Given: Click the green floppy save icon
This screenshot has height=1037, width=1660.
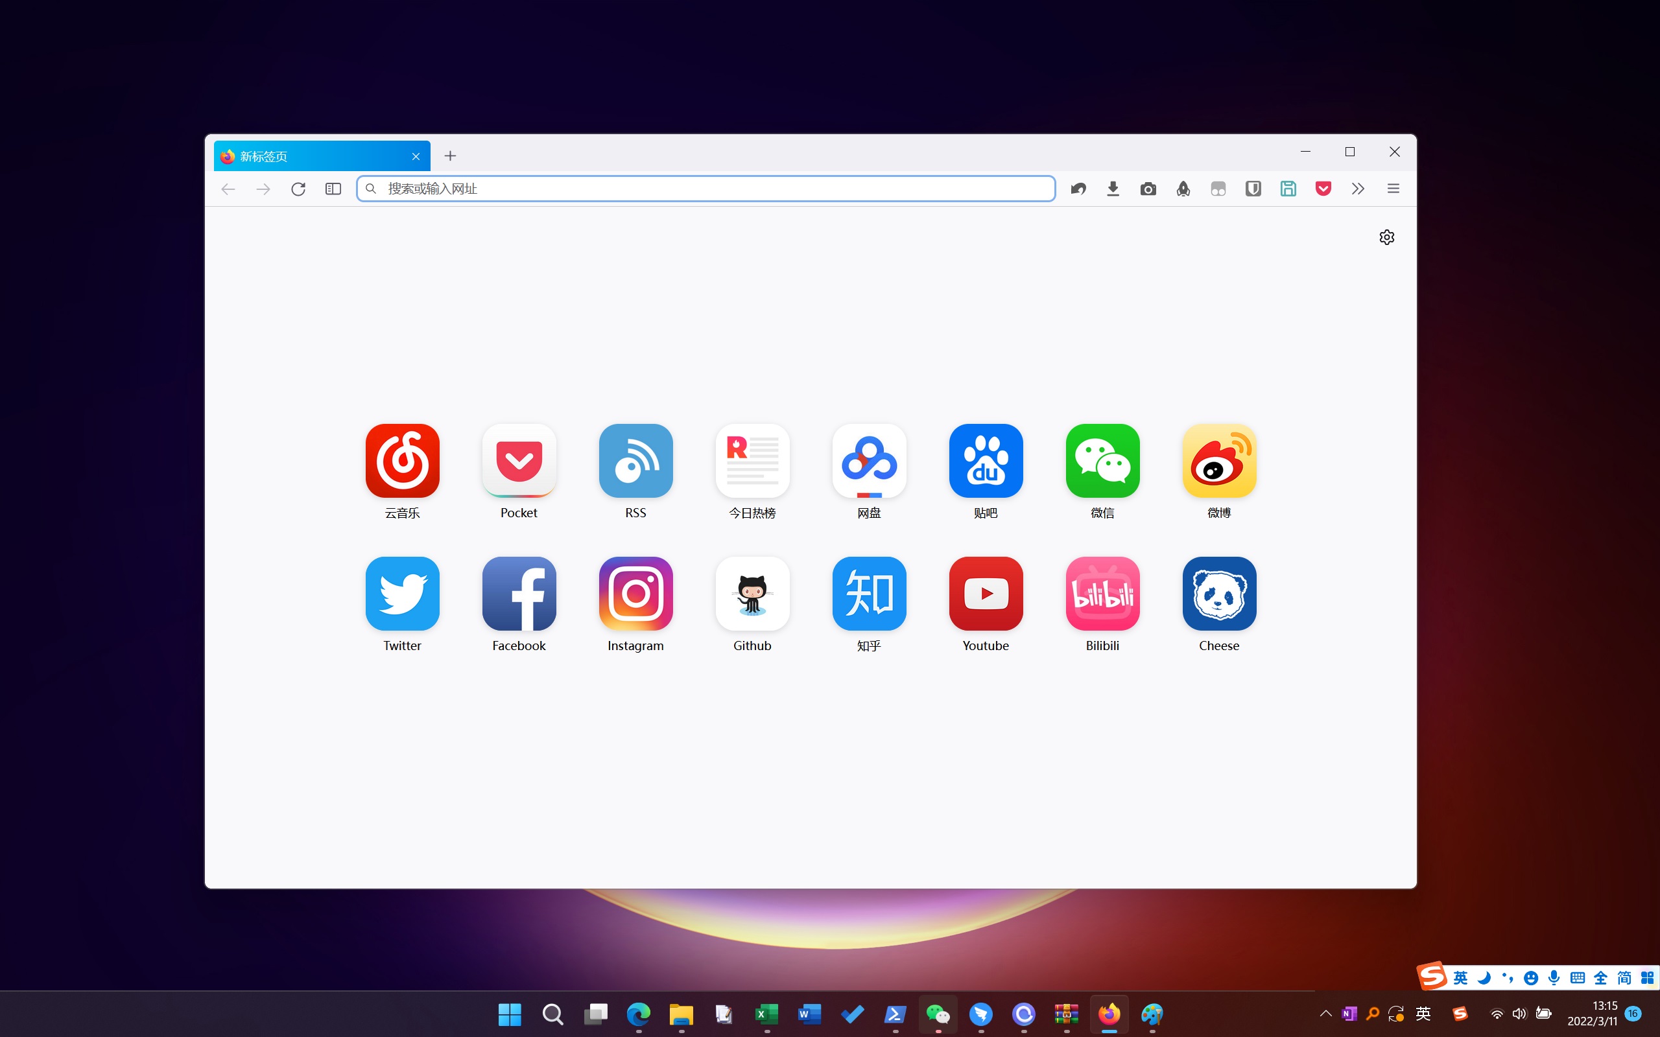Looking at the screenshot, I should [1288, 189].
